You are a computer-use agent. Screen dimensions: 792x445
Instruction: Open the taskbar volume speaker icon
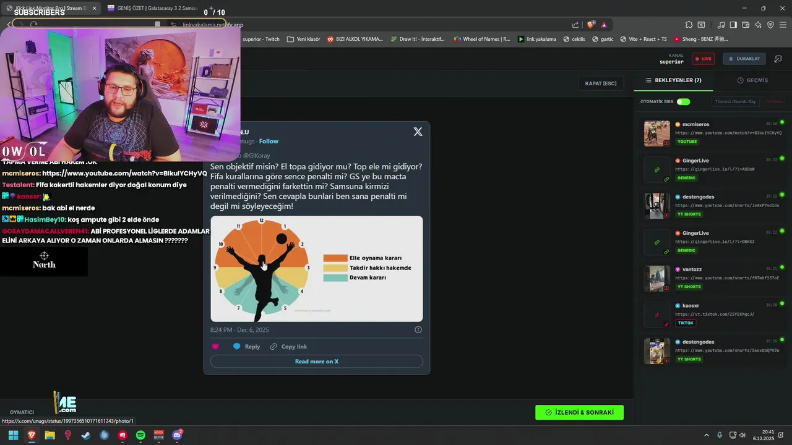742,435
